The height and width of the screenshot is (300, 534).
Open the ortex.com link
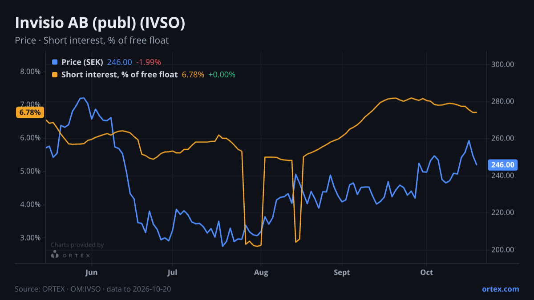(501, 289)
